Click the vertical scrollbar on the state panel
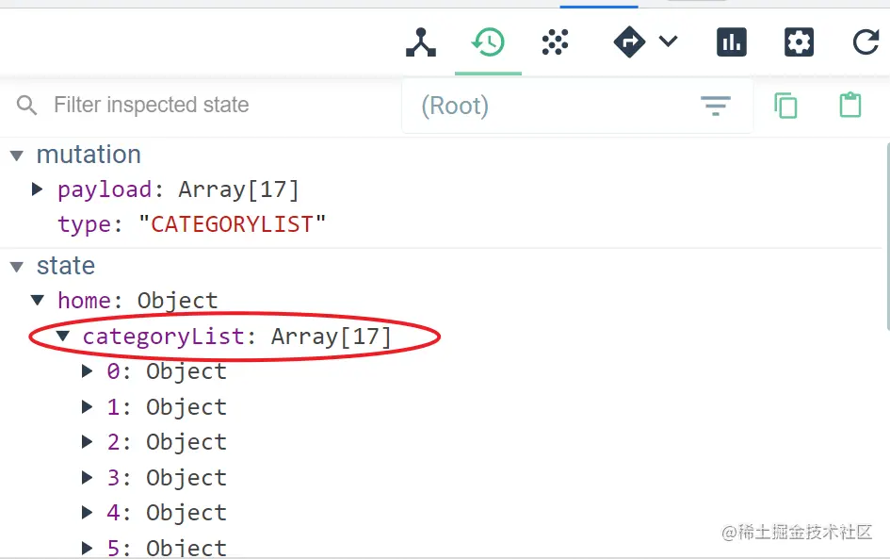 [885, 236]
